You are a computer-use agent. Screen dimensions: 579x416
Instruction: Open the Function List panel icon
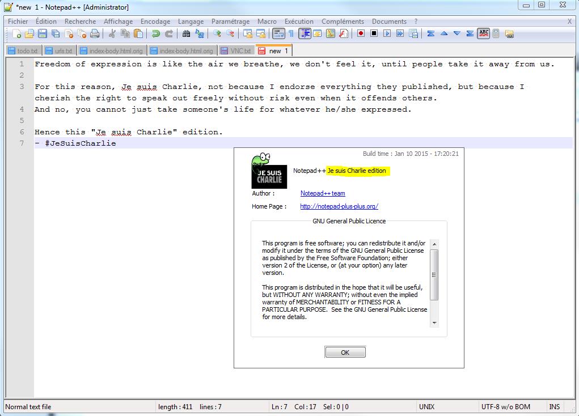tap(344, 34)
